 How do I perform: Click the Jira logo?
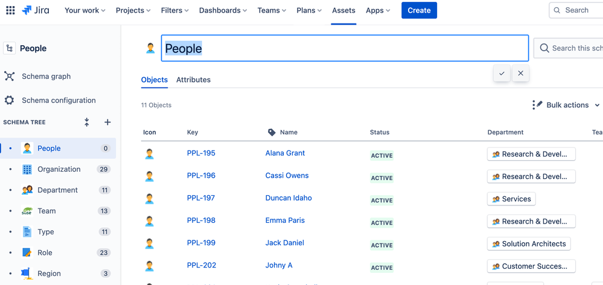(36, 10)
